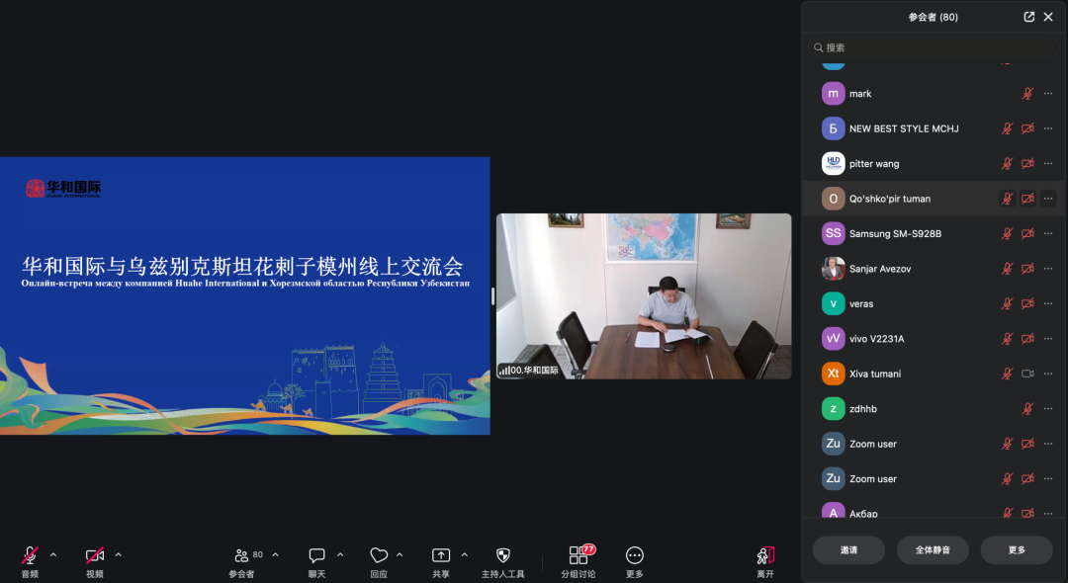Click Samsung SM-S928B video-off icon

point(1027,233)
